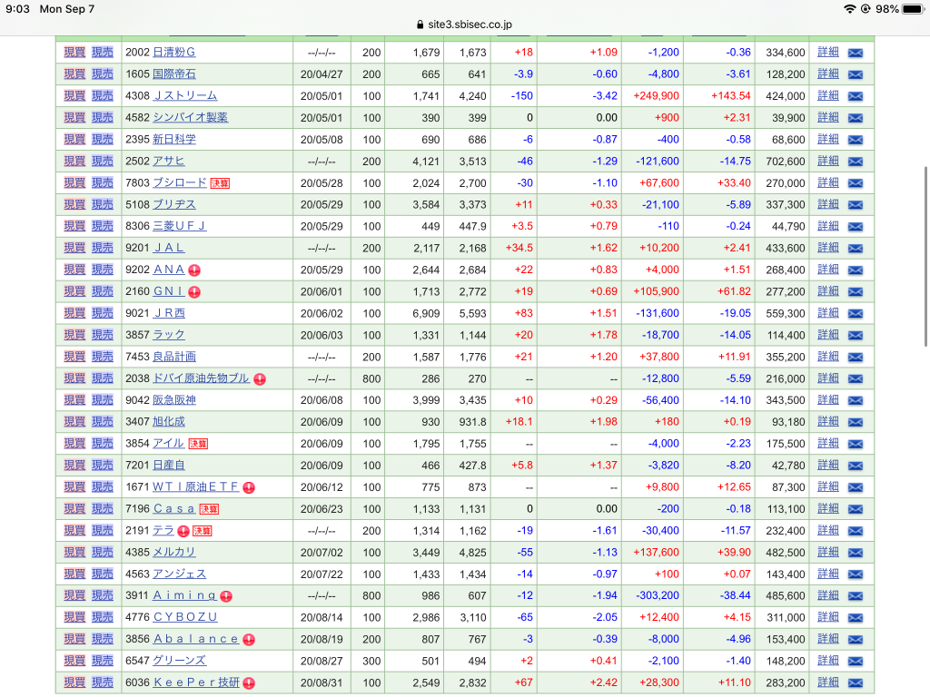Click 現売 in the 阪急阪神 row
Screen dimensions: 930x697
tap(102, 400)
